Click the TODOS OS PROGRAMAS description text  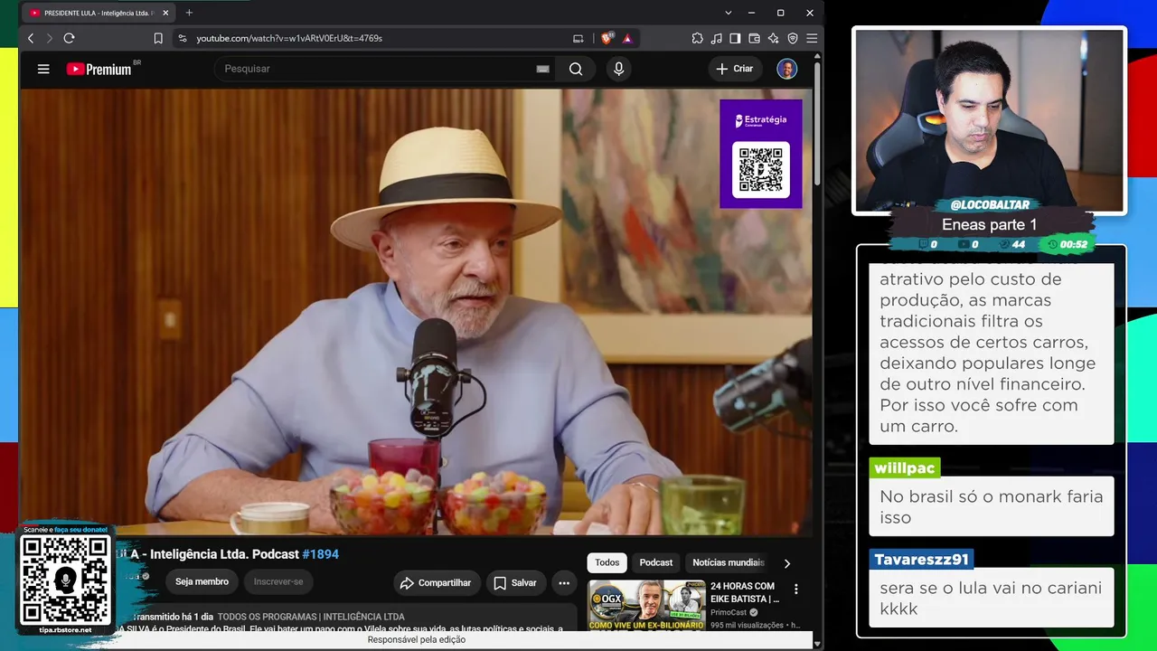coord(311,617)
